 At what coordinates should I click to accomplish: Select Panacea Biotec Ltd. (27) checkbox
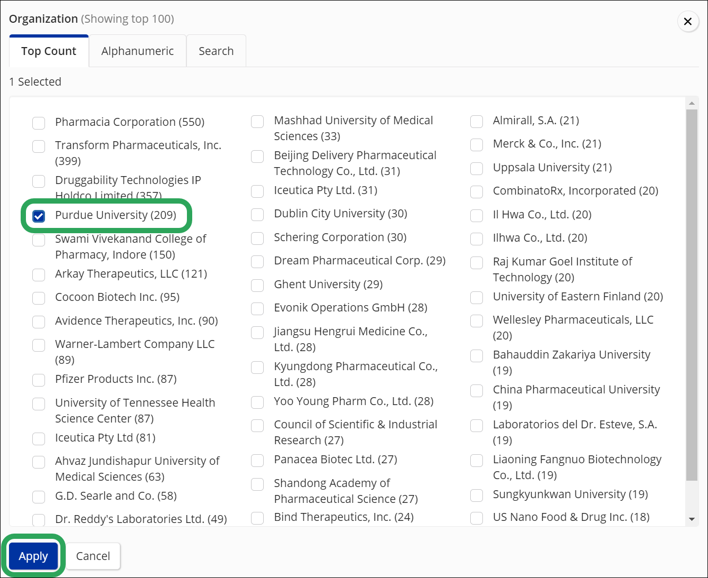tap(257, 460)
